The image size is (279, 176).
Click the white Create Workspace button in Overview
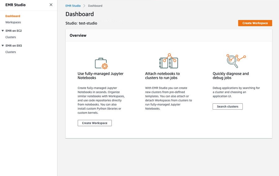coord(95,123)
